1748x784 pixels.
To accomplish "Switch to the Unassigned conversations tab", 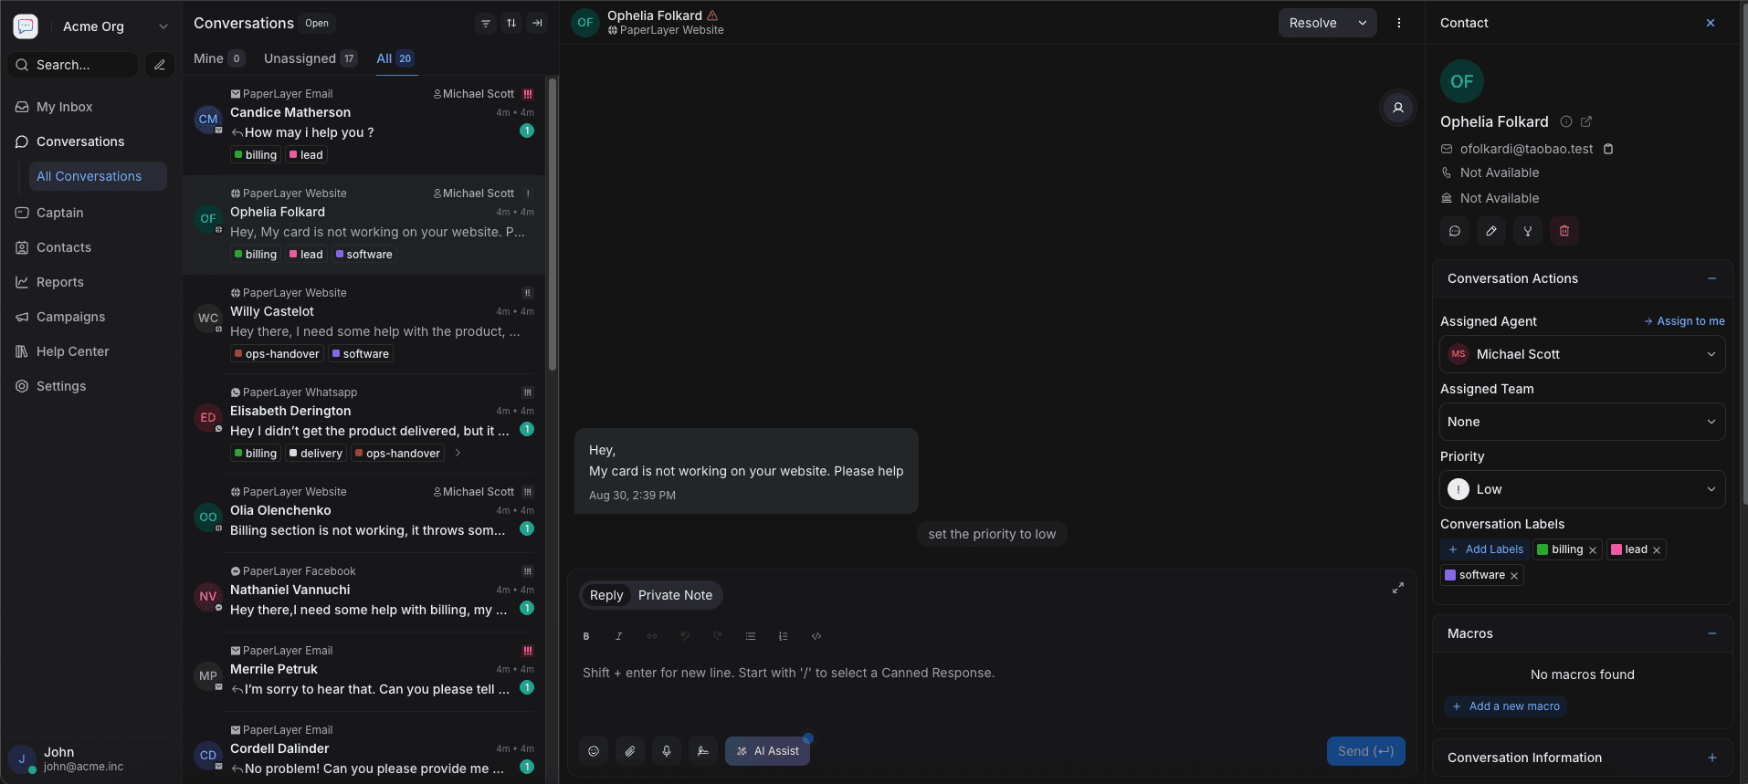I will 311,58.
